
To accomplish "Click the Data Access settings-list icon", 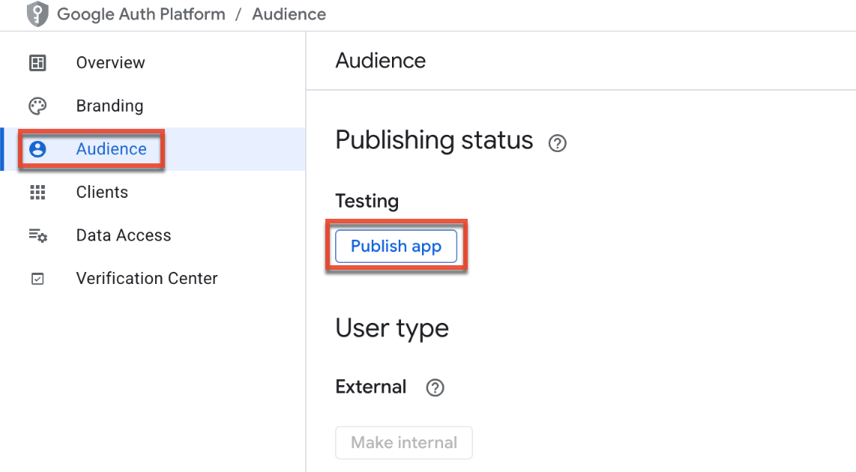I will click(x=37, y=235).
